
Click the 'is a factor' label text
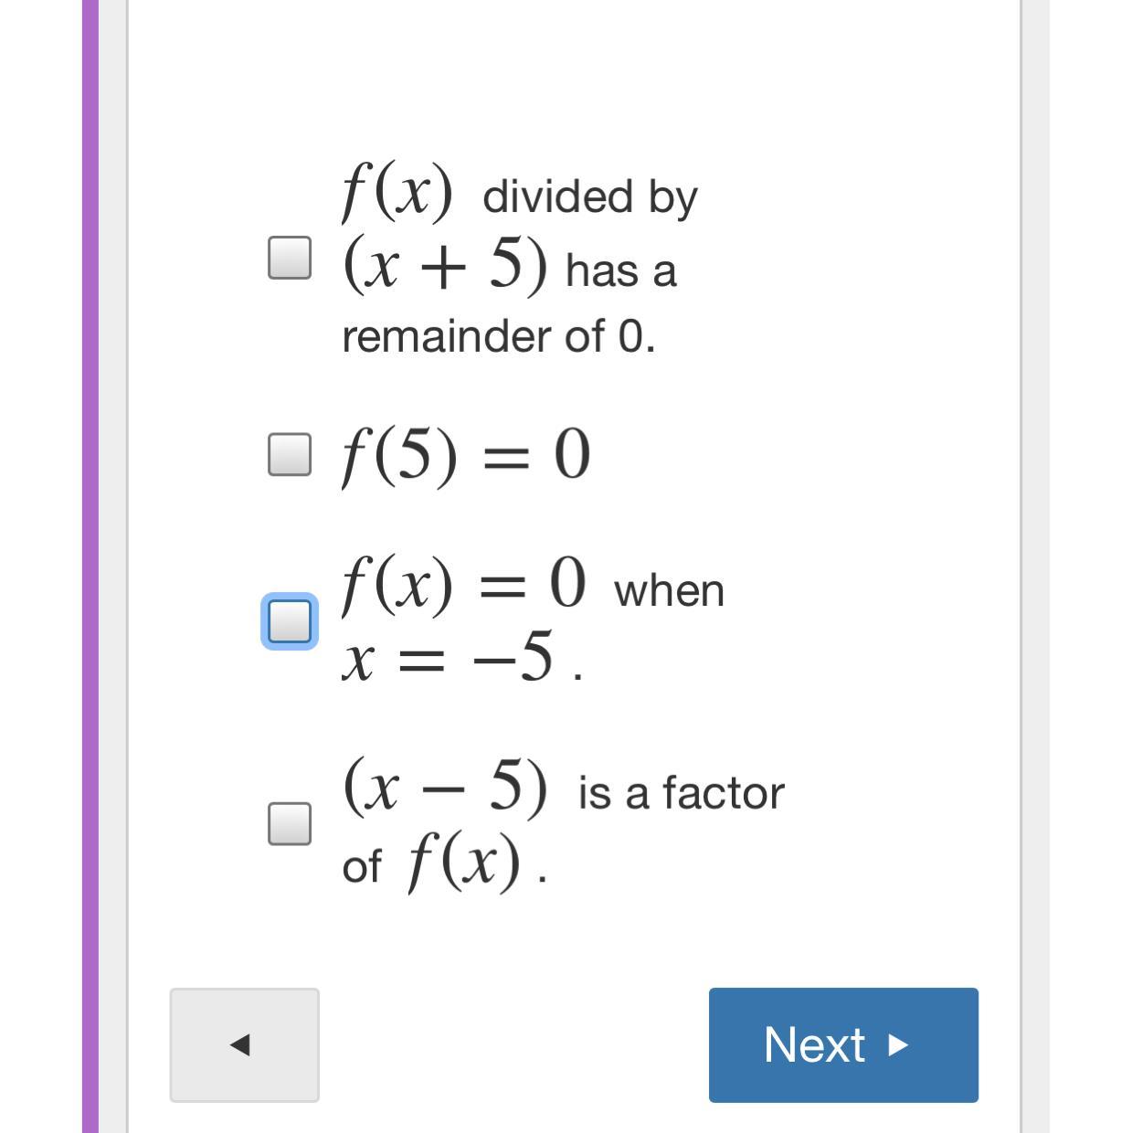[x=681, y=792]
